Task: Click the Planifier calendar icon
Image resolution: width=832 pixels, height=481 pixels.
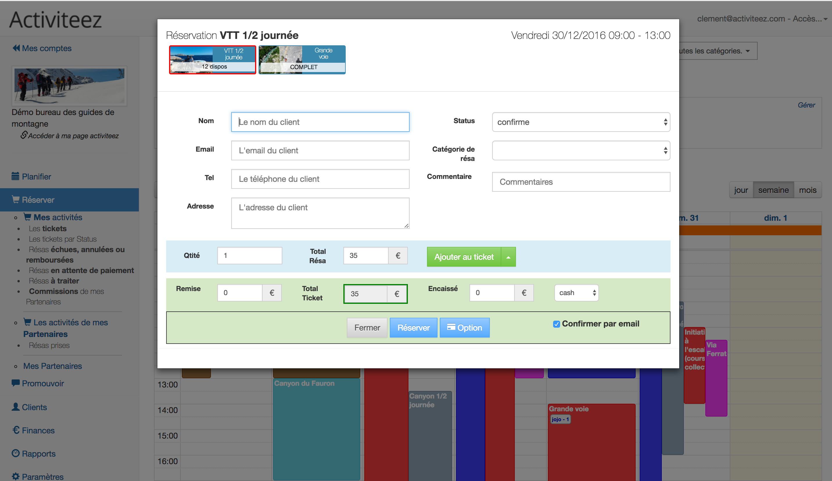Action: 15,176
